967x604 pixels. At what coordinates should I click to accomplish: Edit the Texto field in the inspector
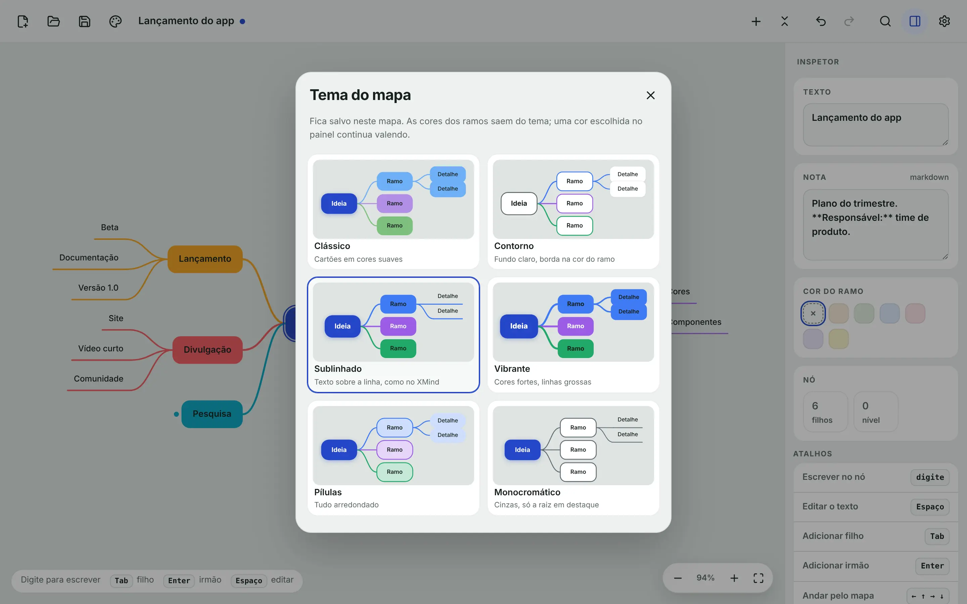point(875,124)
